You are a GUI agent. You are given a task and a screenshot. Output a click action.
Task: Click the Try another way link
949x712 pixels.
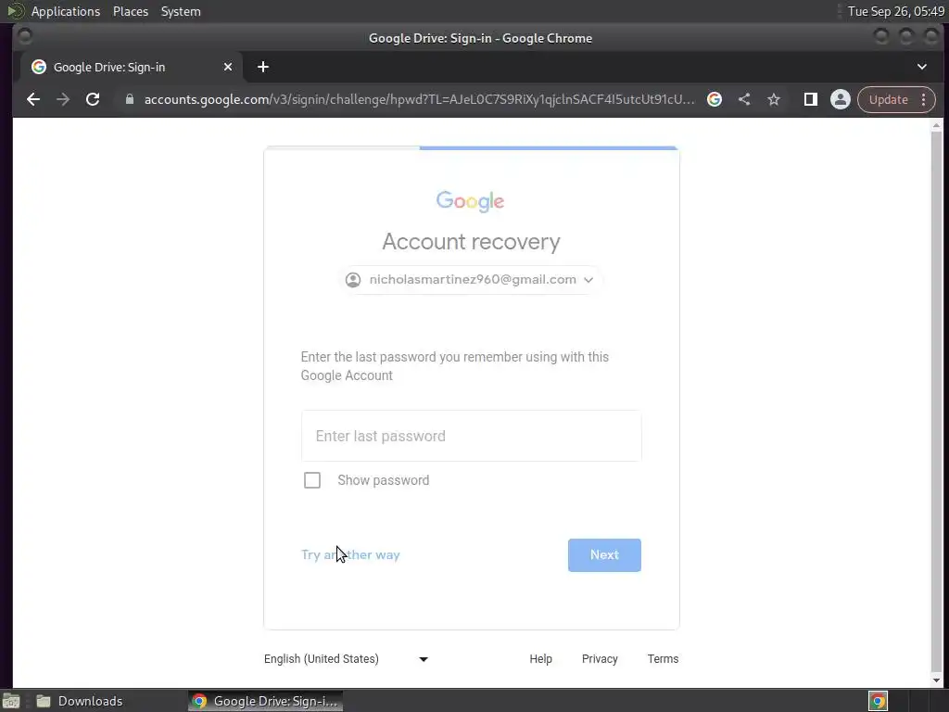(350, 554)
